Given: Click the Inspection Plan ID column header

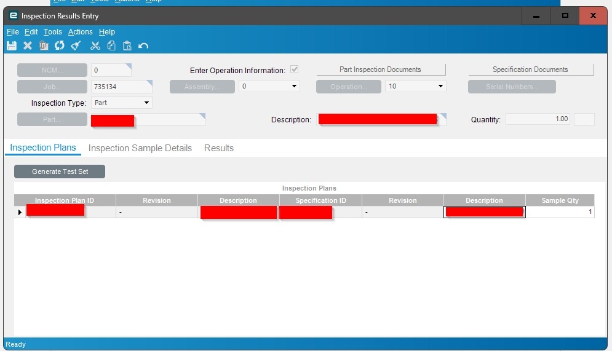Looking at the screenshot, I should click(65, 200).
